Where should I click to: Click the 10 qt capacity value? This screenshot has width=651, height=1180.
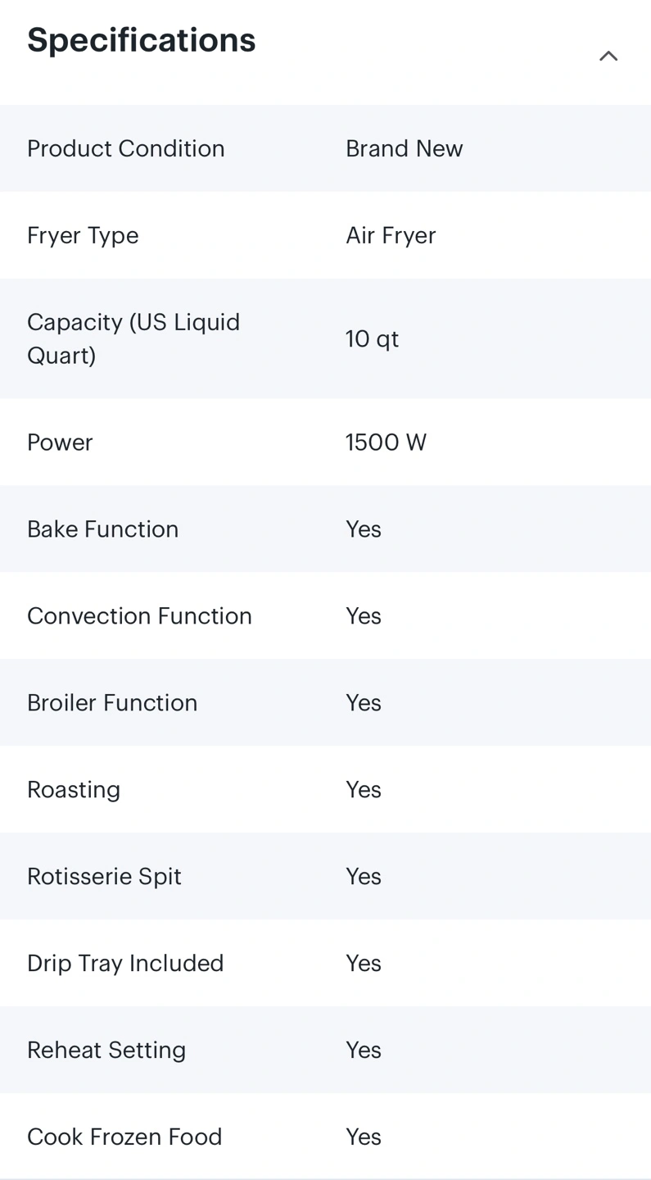372,338
